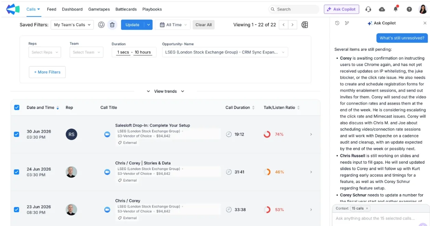
Task: Click the app logo in top-left corner
Action: point(13,9)
